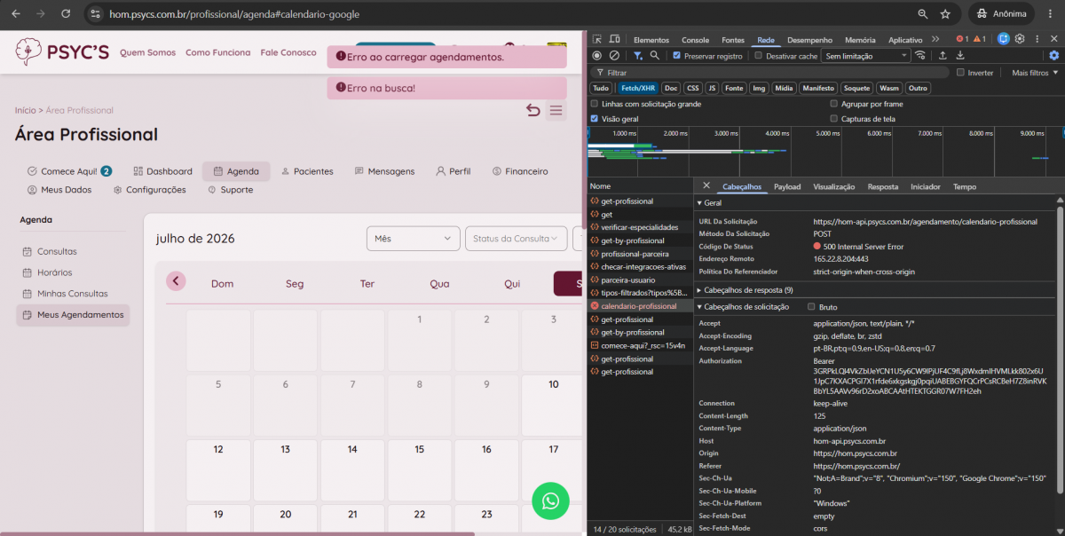Reload the page with the refresh icon
This screenshot has height=536, width=1065.
(x=66, y=14)
